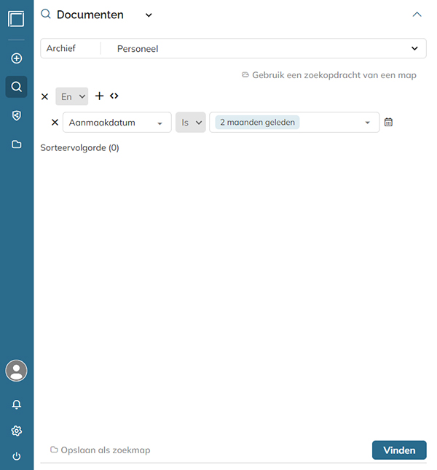437x470 pixels.
Task: Open the folder icon in the sidebar
Action: [x=17, y=145]
